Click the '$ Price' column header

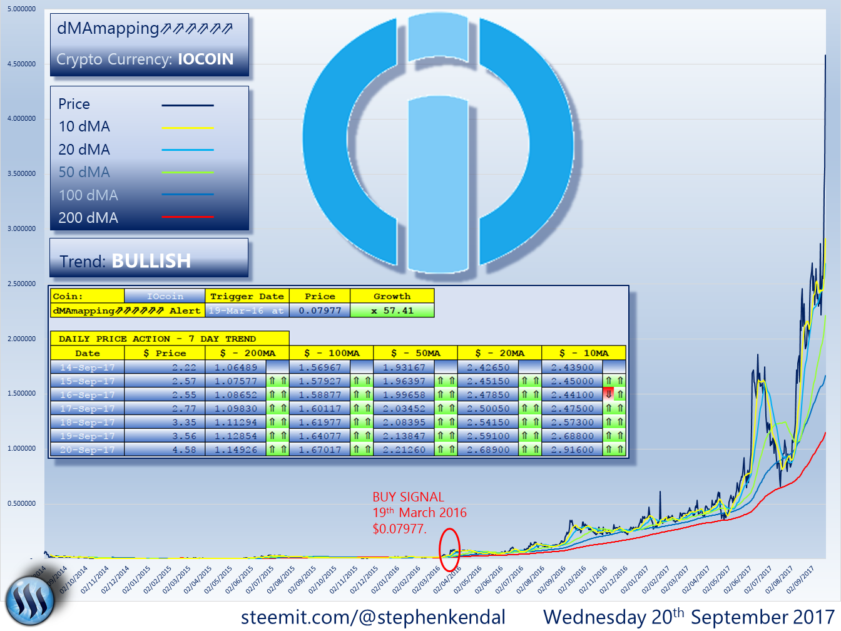[165, 353]
